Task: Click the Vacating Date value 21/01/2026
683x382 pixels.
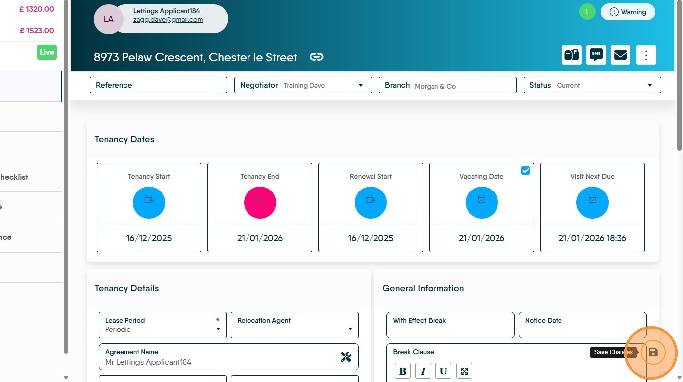Action: pos(482,238)
